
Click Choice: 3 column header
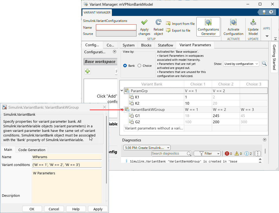[254, 84]
